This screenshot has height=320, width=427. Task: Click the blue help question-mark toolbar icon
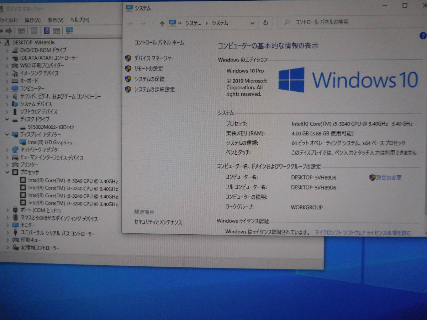[47, 31]
